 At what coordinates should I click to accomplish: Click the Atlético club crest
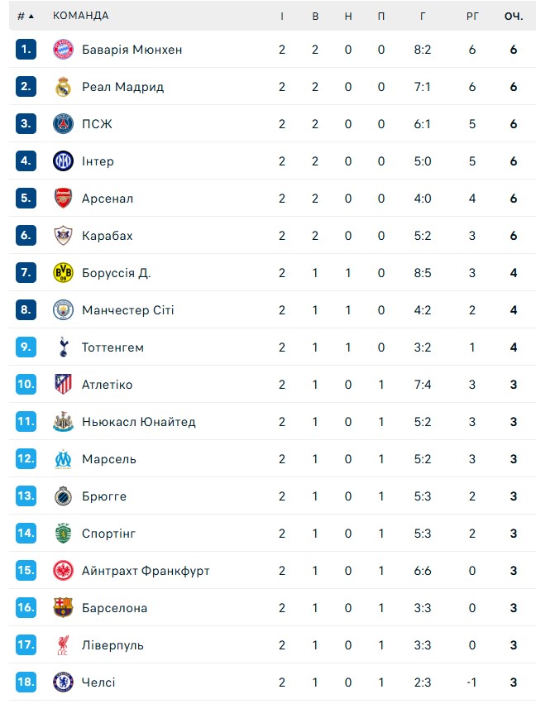tap(64, 385)
